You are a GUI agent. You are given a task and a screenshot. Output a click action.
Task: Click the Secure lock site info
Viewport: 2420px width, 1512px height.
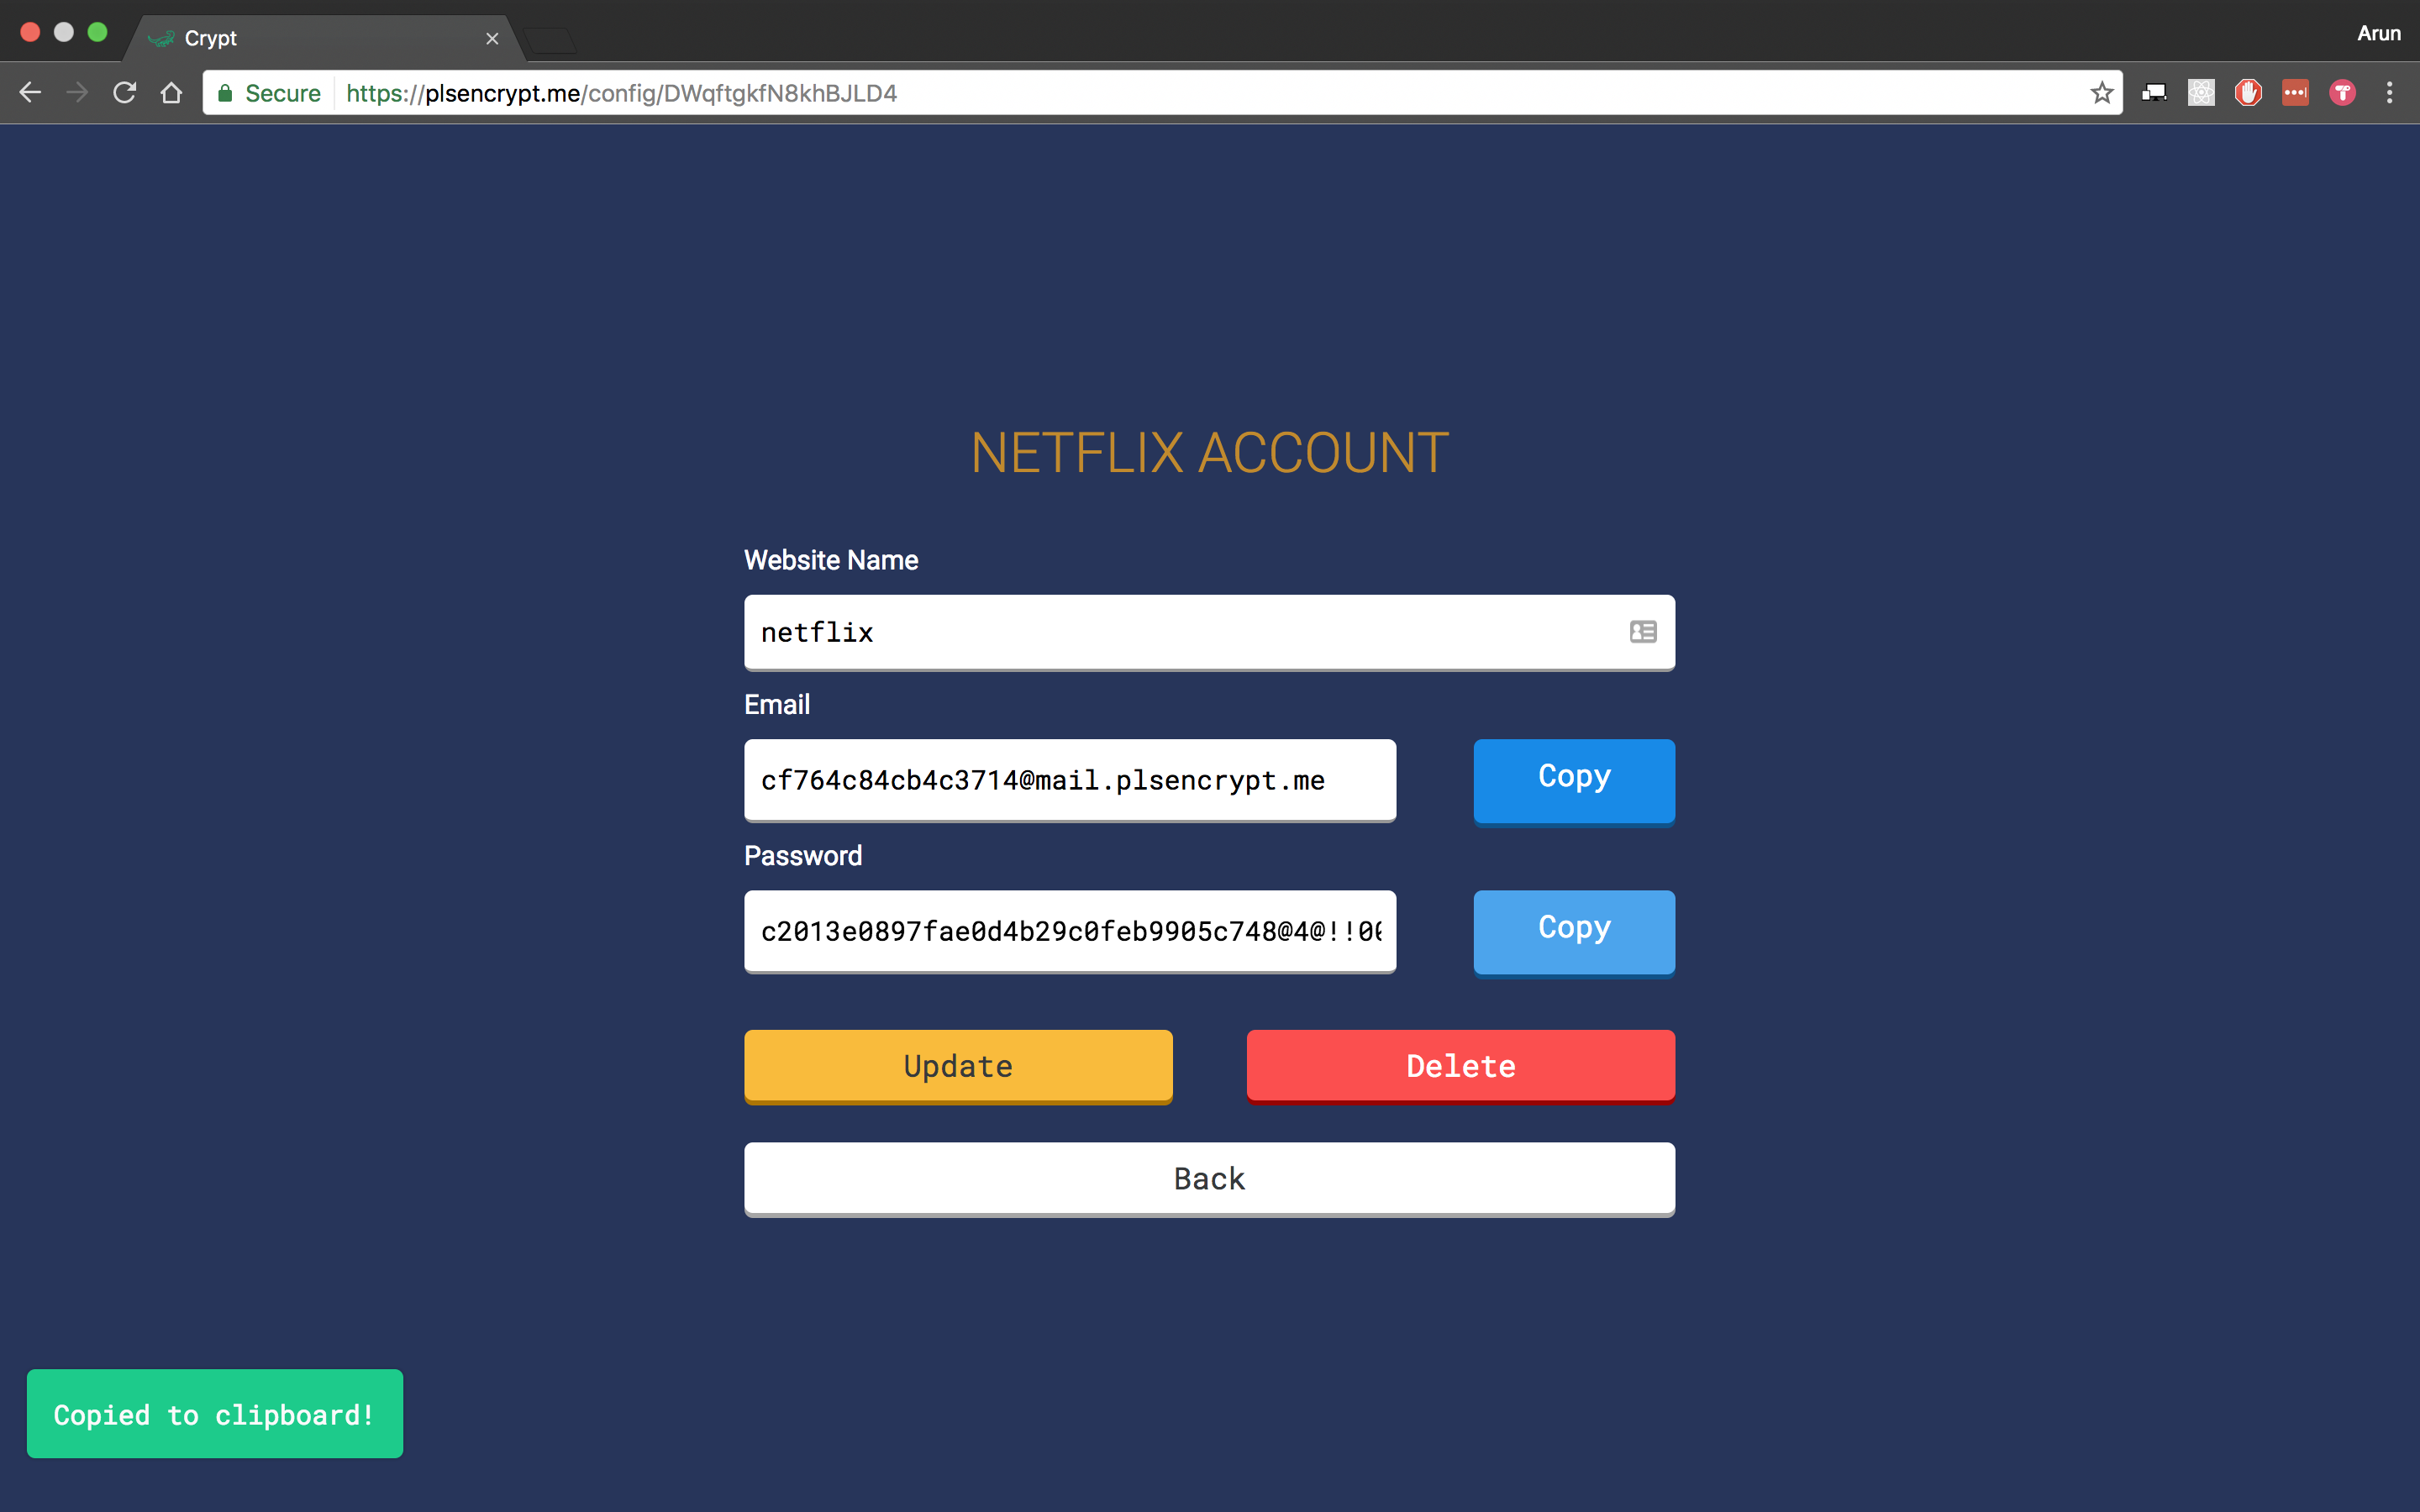pyautogui.click(x=268, y=93)
